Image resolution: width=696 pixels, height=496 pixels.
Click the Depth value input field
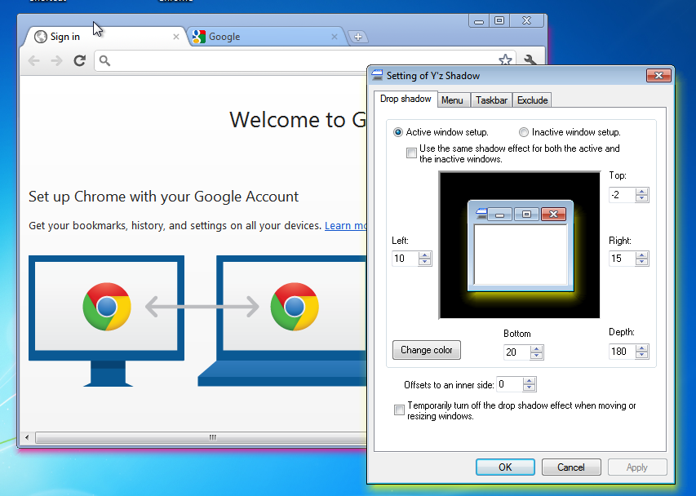(623, 351)
